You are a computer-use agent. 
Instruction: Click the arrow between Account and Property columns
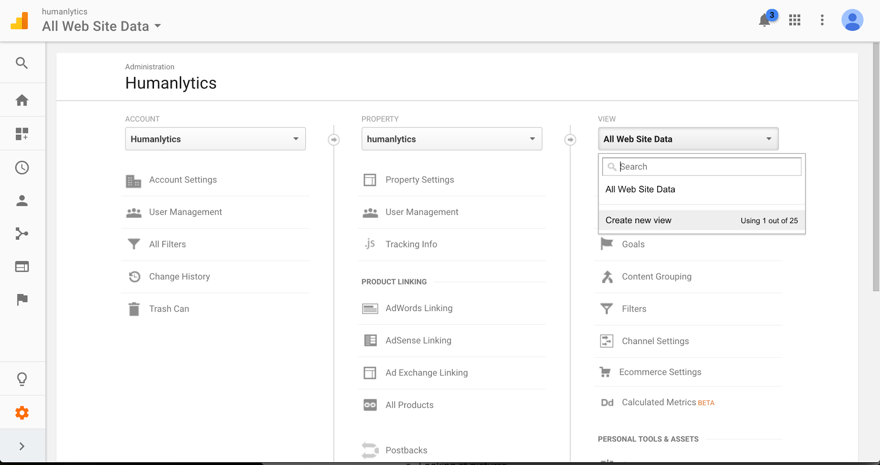click(x=334, y=140)
